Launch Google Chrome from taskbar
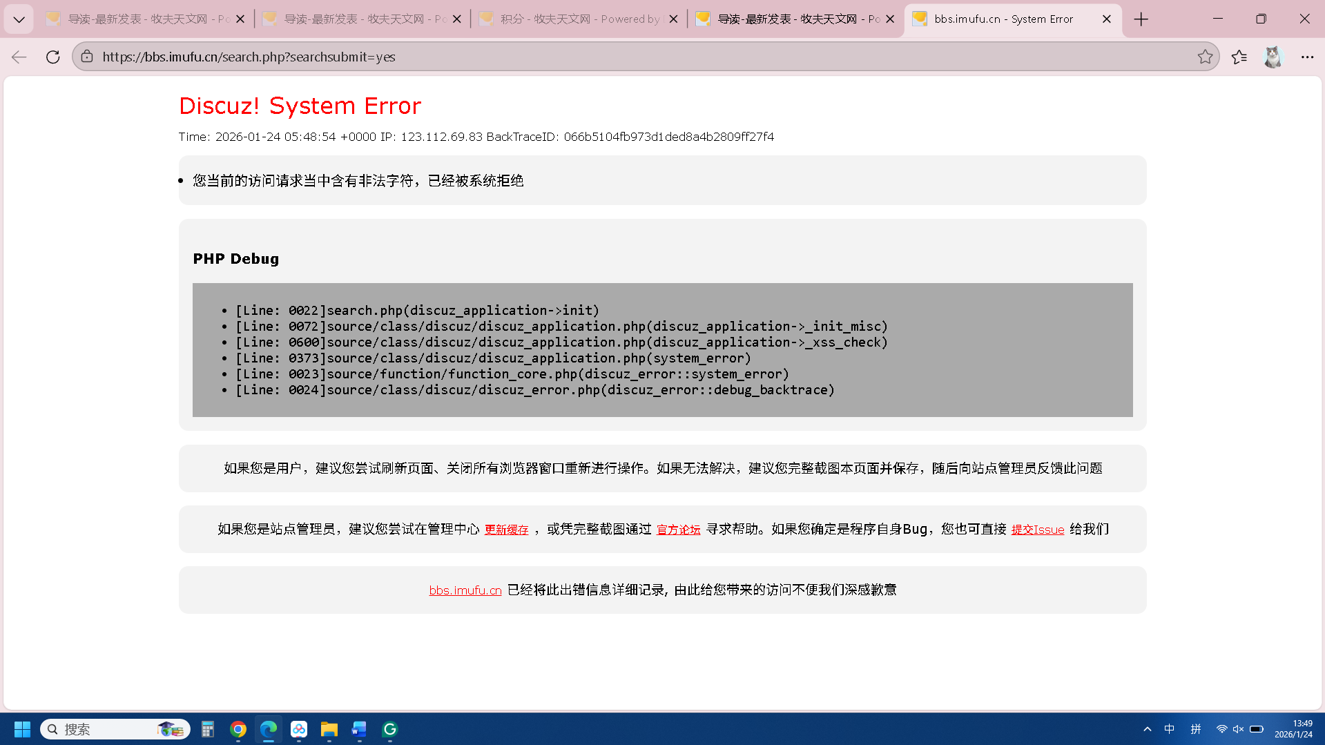1325x745 pixels. 238,729
